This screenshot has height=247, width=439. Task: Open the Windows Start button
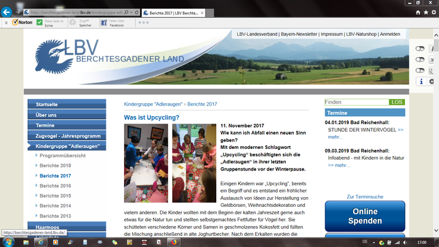tap(8, 242)
